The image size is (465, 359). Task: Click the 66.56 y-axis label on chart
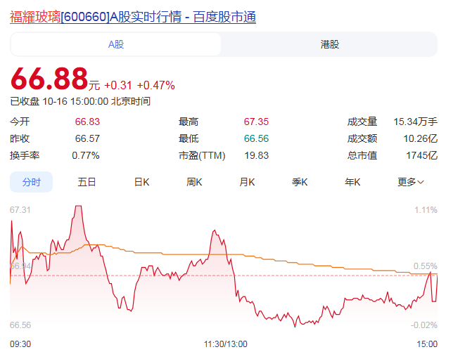20,325
